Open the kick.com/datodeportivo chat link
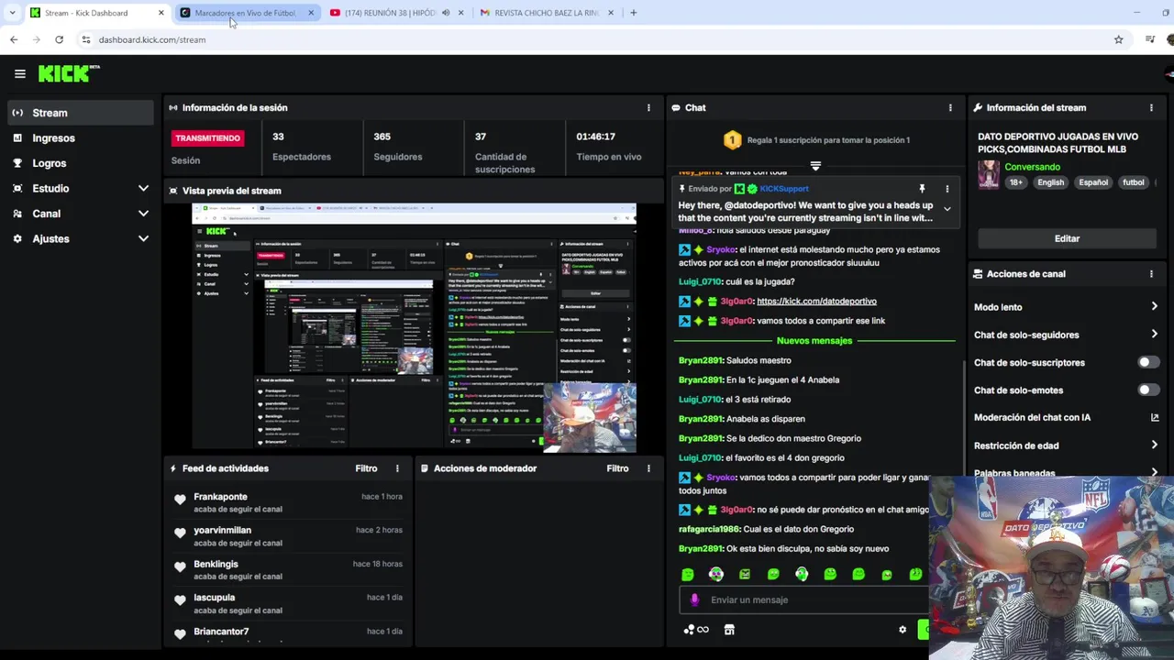The width and height of the screenshot is (1174, 660). point(816,302)
